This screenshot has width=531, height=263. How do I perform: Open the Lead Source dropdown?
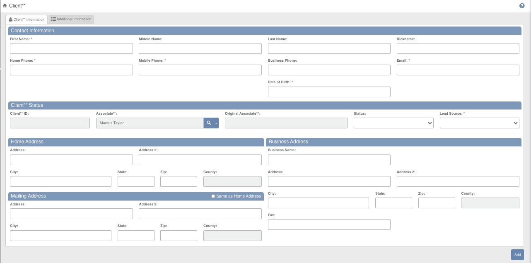tap(480, 123)
